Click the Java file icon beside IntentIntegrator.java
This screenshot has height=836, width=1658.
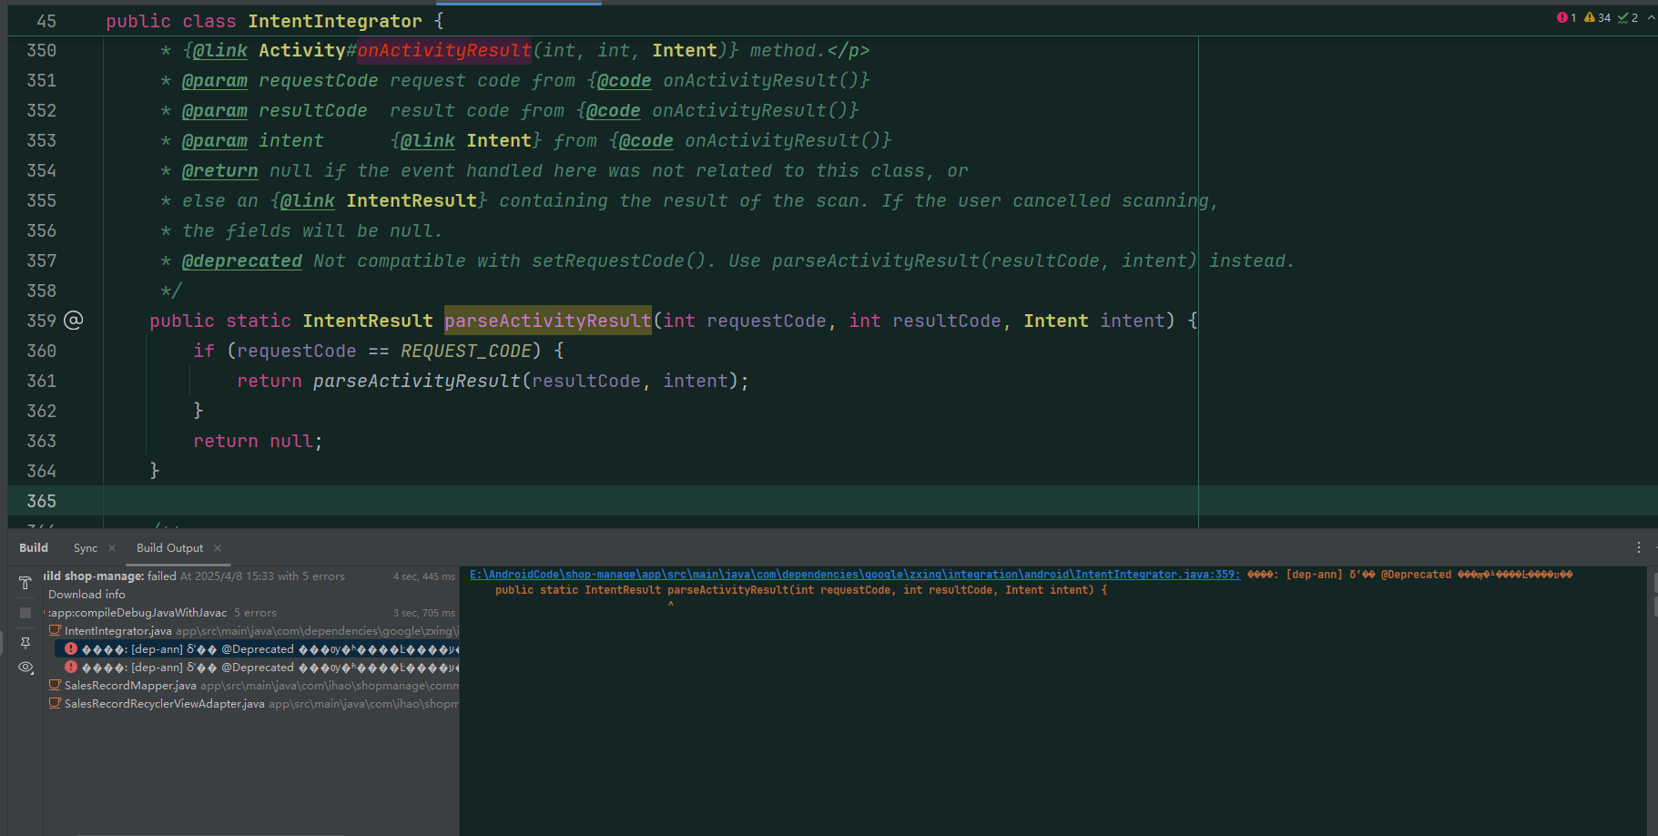56,630
